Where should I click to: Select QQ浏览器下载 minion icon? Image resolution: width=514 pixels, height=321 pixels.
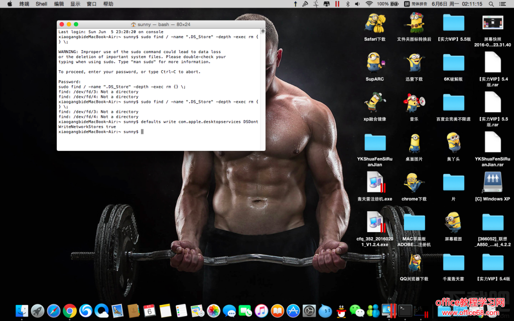point(414,263)
